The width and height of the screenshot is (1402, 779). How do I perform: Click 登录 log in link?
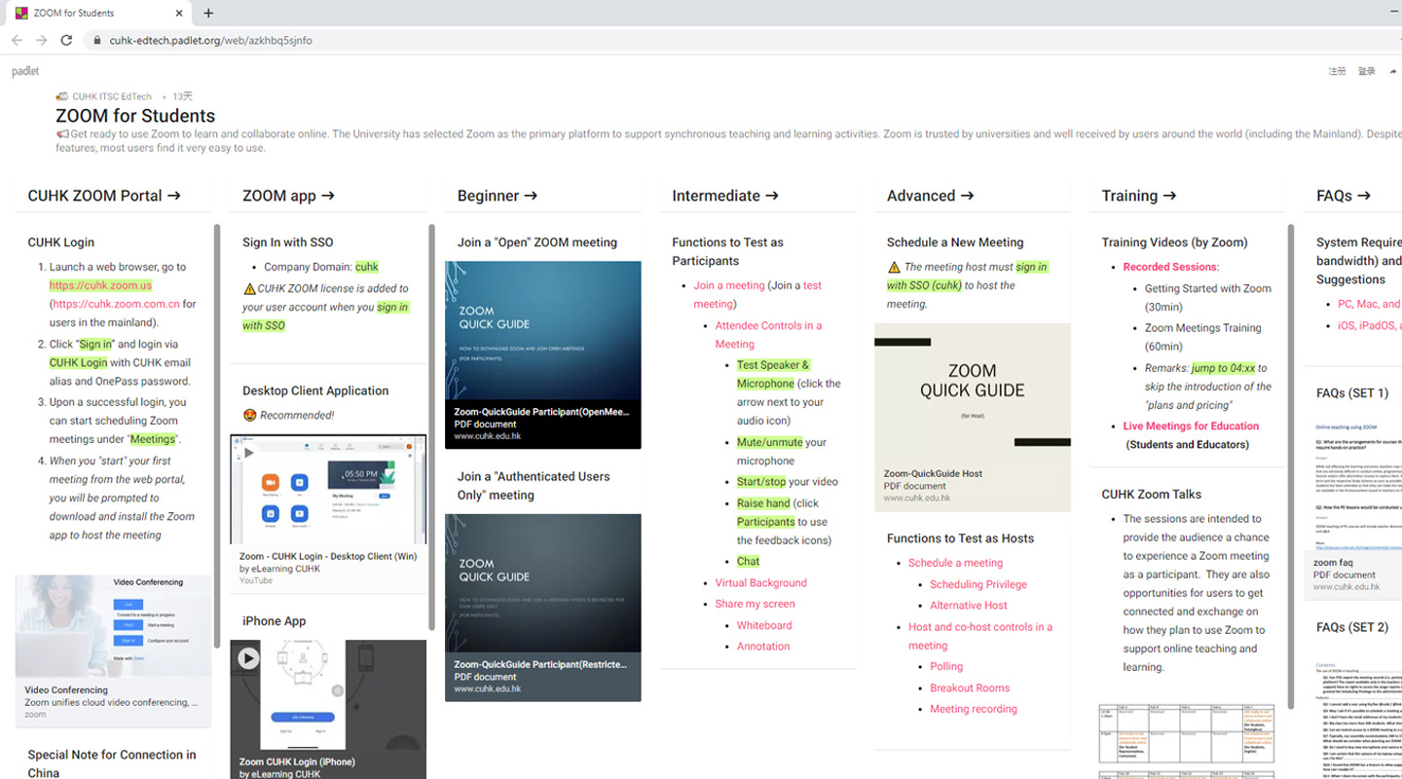pyautogui.click(x=1367, y=71)
